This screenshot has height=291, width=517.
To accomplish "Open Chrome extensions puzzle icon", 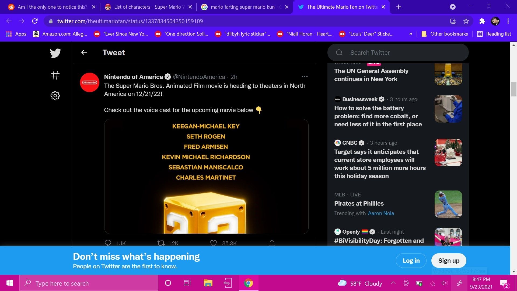I will (482, 21).
